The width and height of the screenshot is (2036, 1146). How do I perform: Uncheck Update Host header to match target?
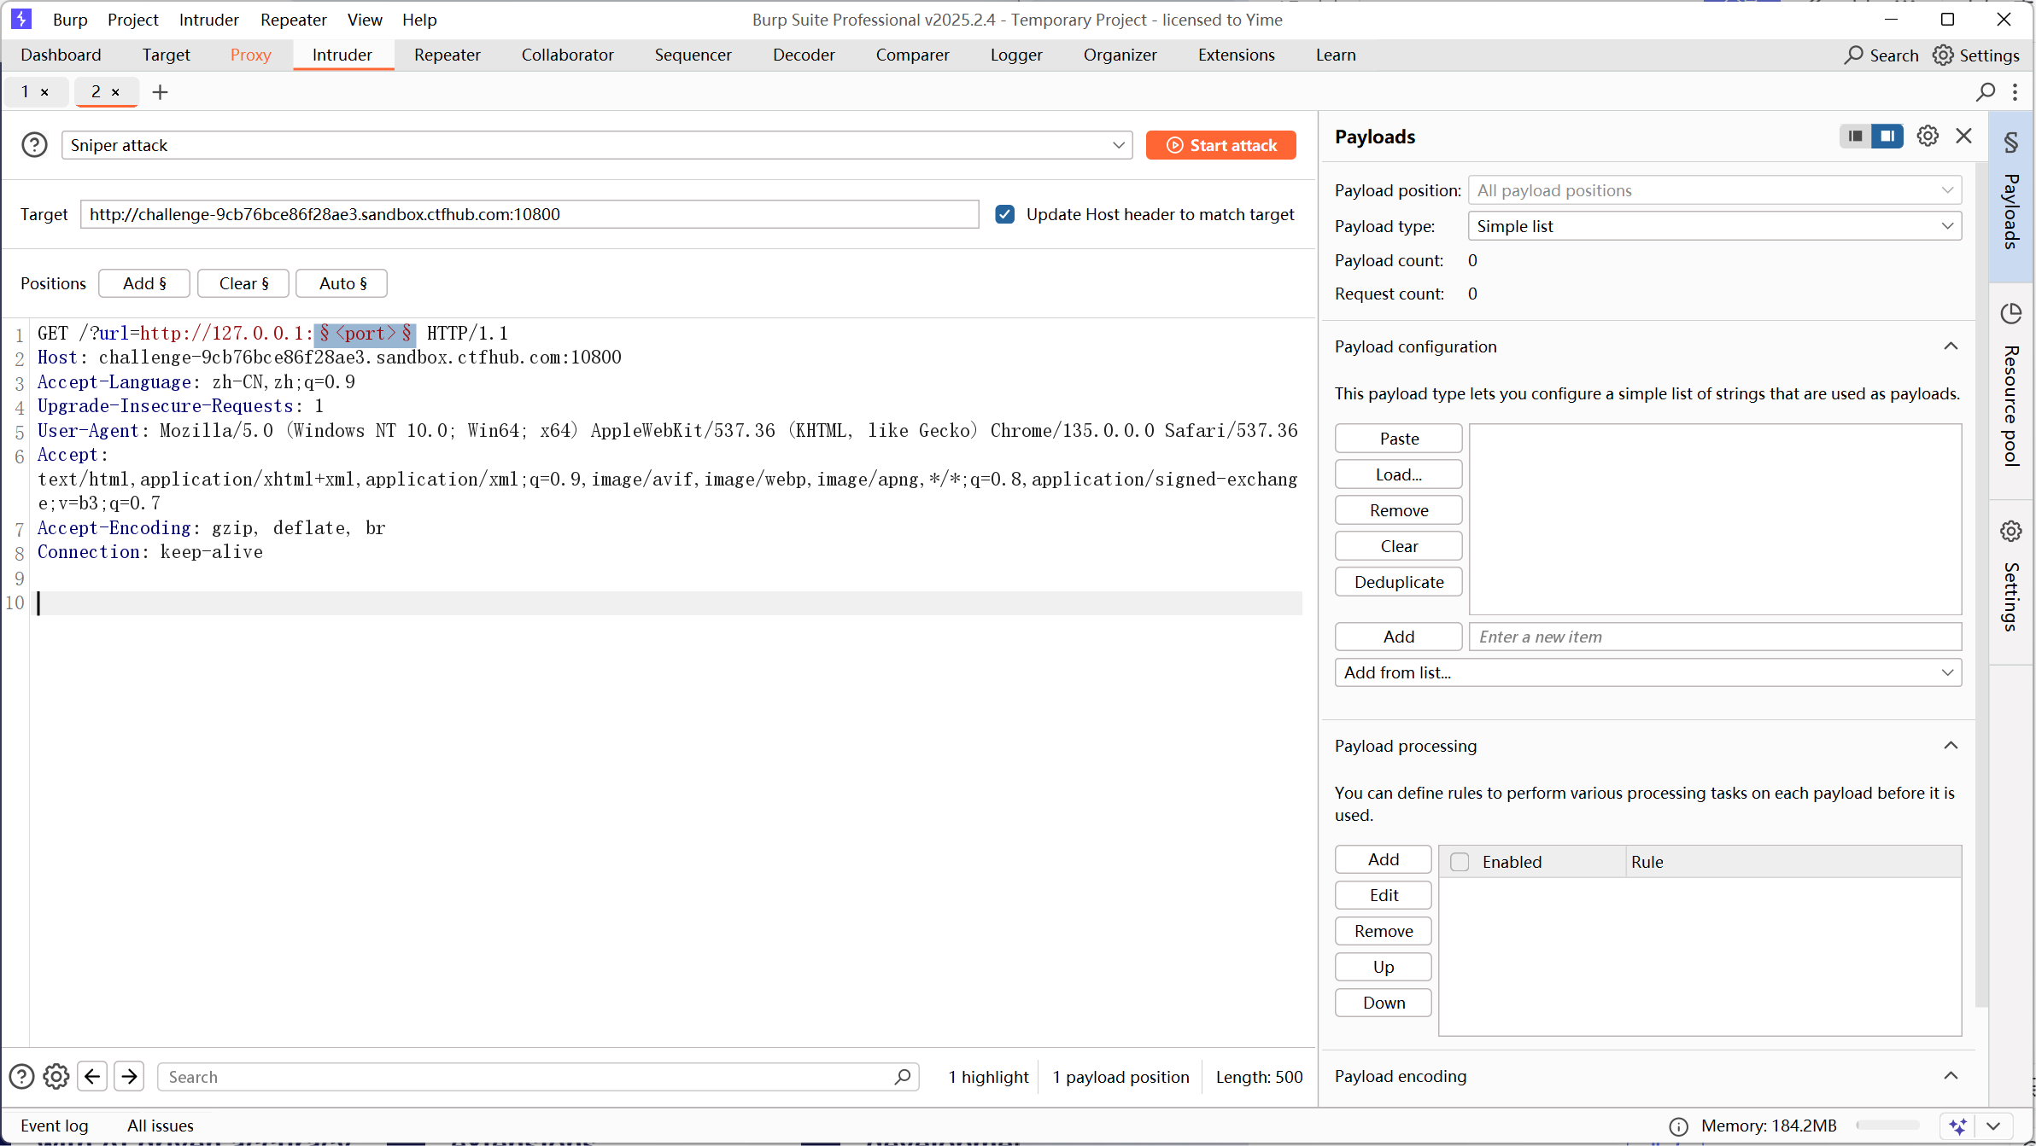(1005, 214)
